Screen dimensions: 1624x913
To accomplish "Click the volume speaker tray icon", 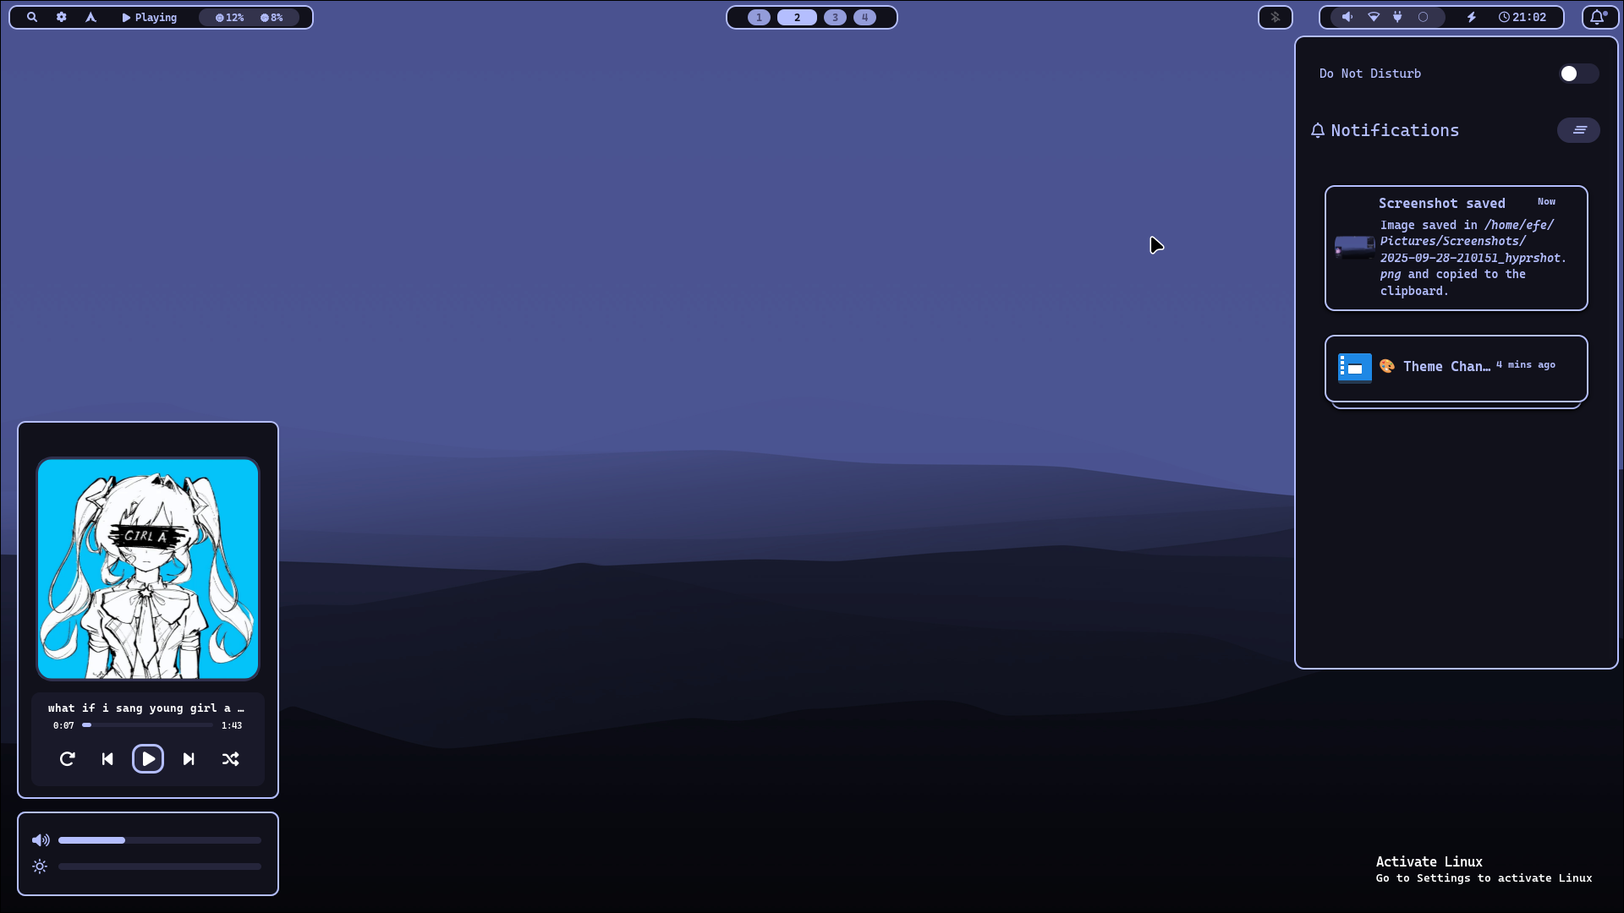I will (1347, 17).
